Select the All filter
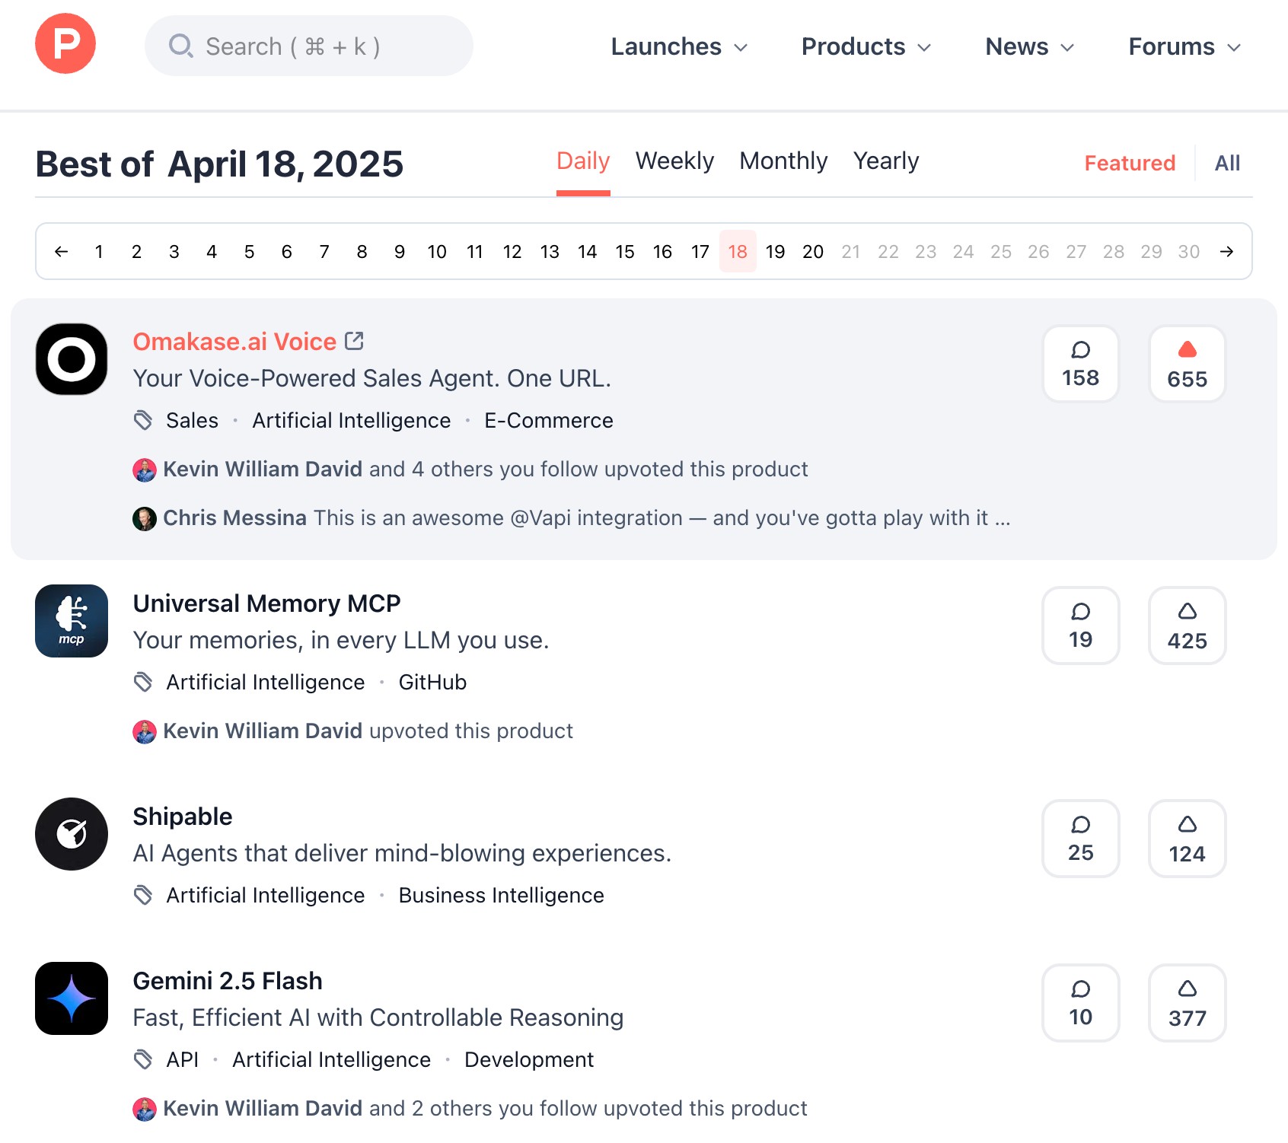The width and height of the screenshot is (1288, 1143). (1226, 163)
